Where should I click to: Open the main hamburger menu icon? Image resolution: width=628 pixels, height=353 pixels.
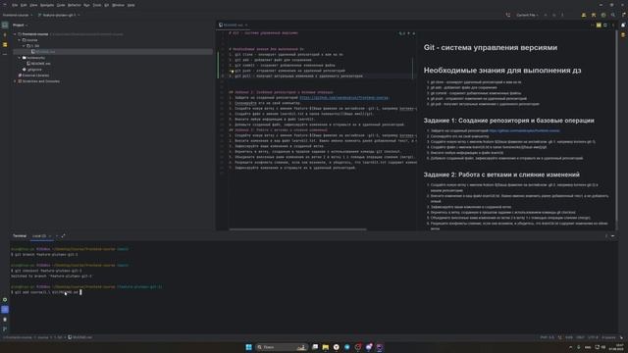point(4,5)
